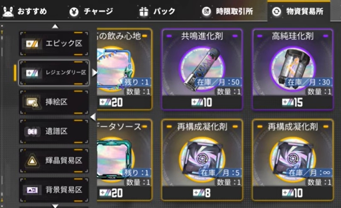Switch to the 遺譜区 category
The width and height of the screenshot is (341, 208).
tap(54, 131)
